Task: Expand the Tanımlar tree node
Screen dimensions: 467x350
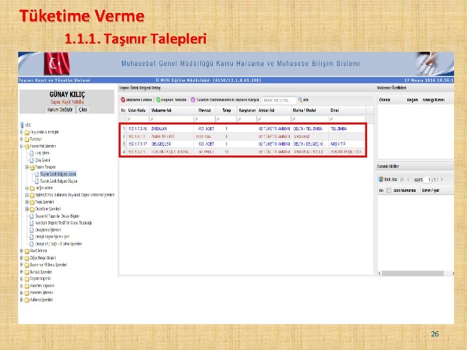Action: tap(21, 139)
